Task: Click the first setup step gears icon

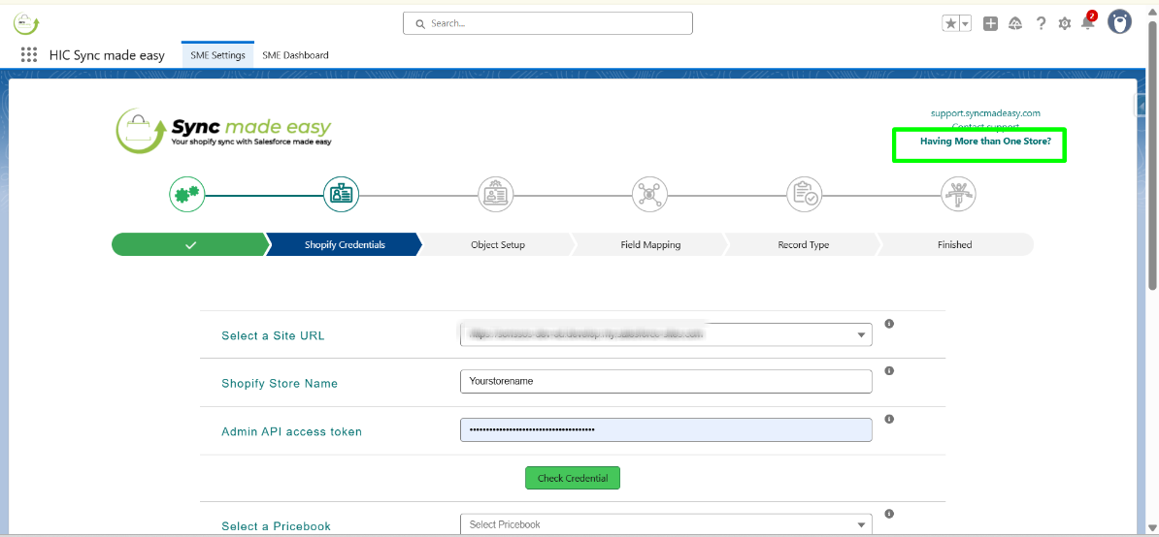Action: pos(187,195)
